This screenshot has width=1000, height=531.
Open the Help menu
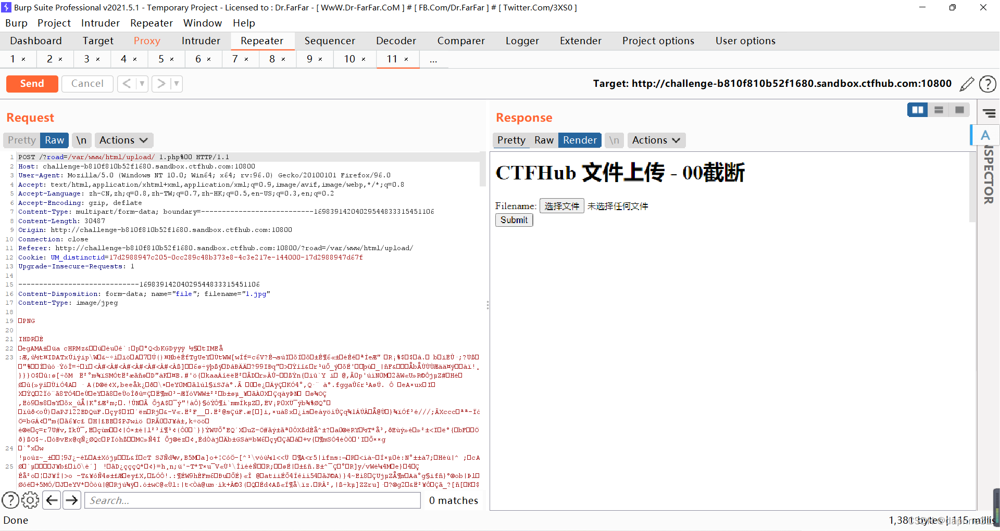coord(244,23)
